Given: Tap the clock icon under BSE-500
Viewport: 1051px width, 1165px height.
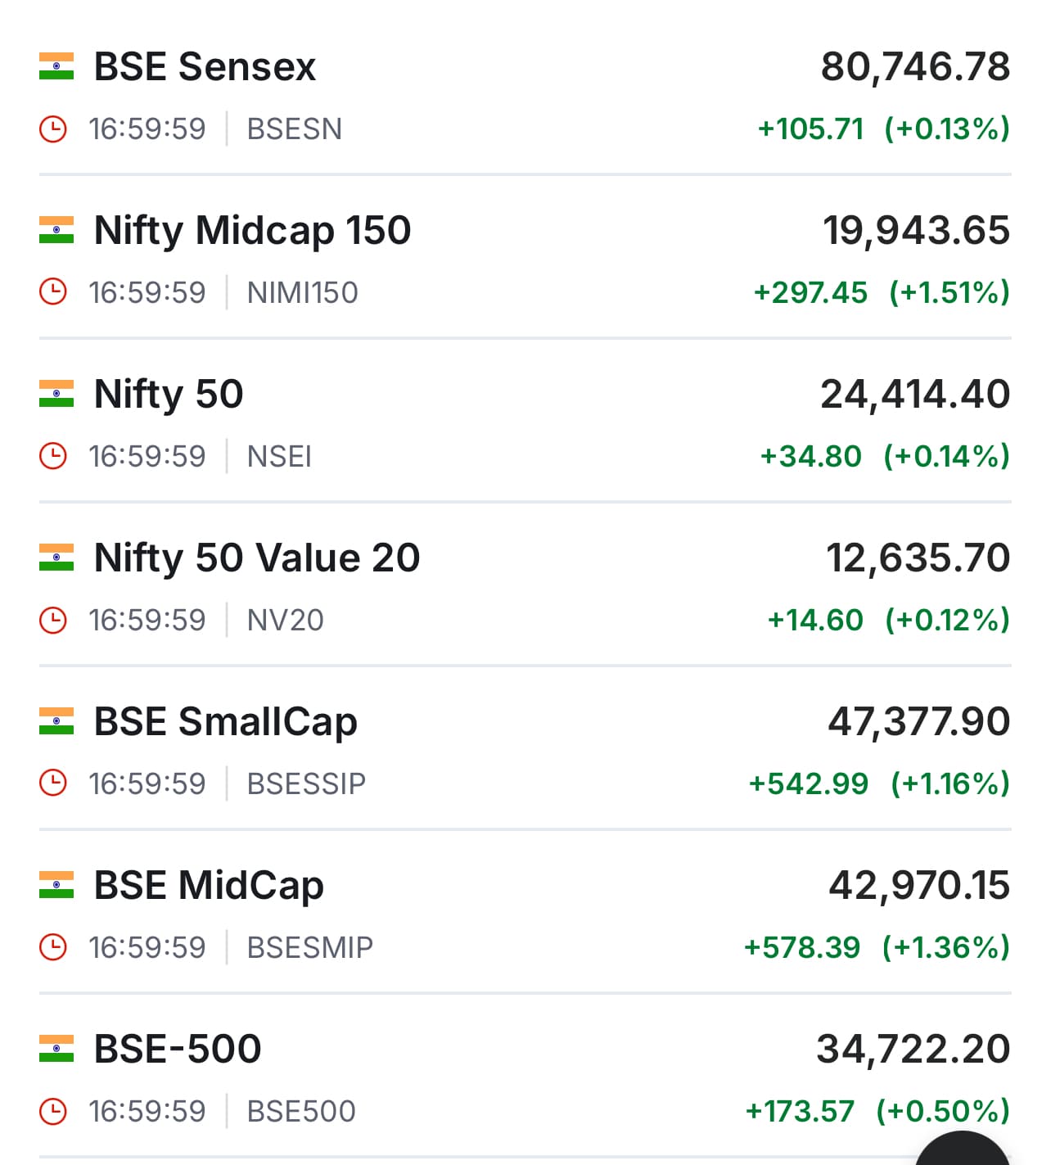Looking at the screenshot, I should [x=53, y=1112].
